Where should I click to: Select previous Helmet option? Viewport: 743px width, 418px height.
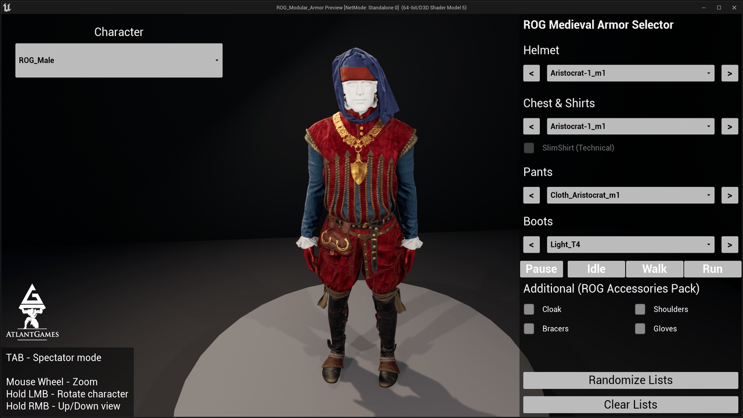531,73
